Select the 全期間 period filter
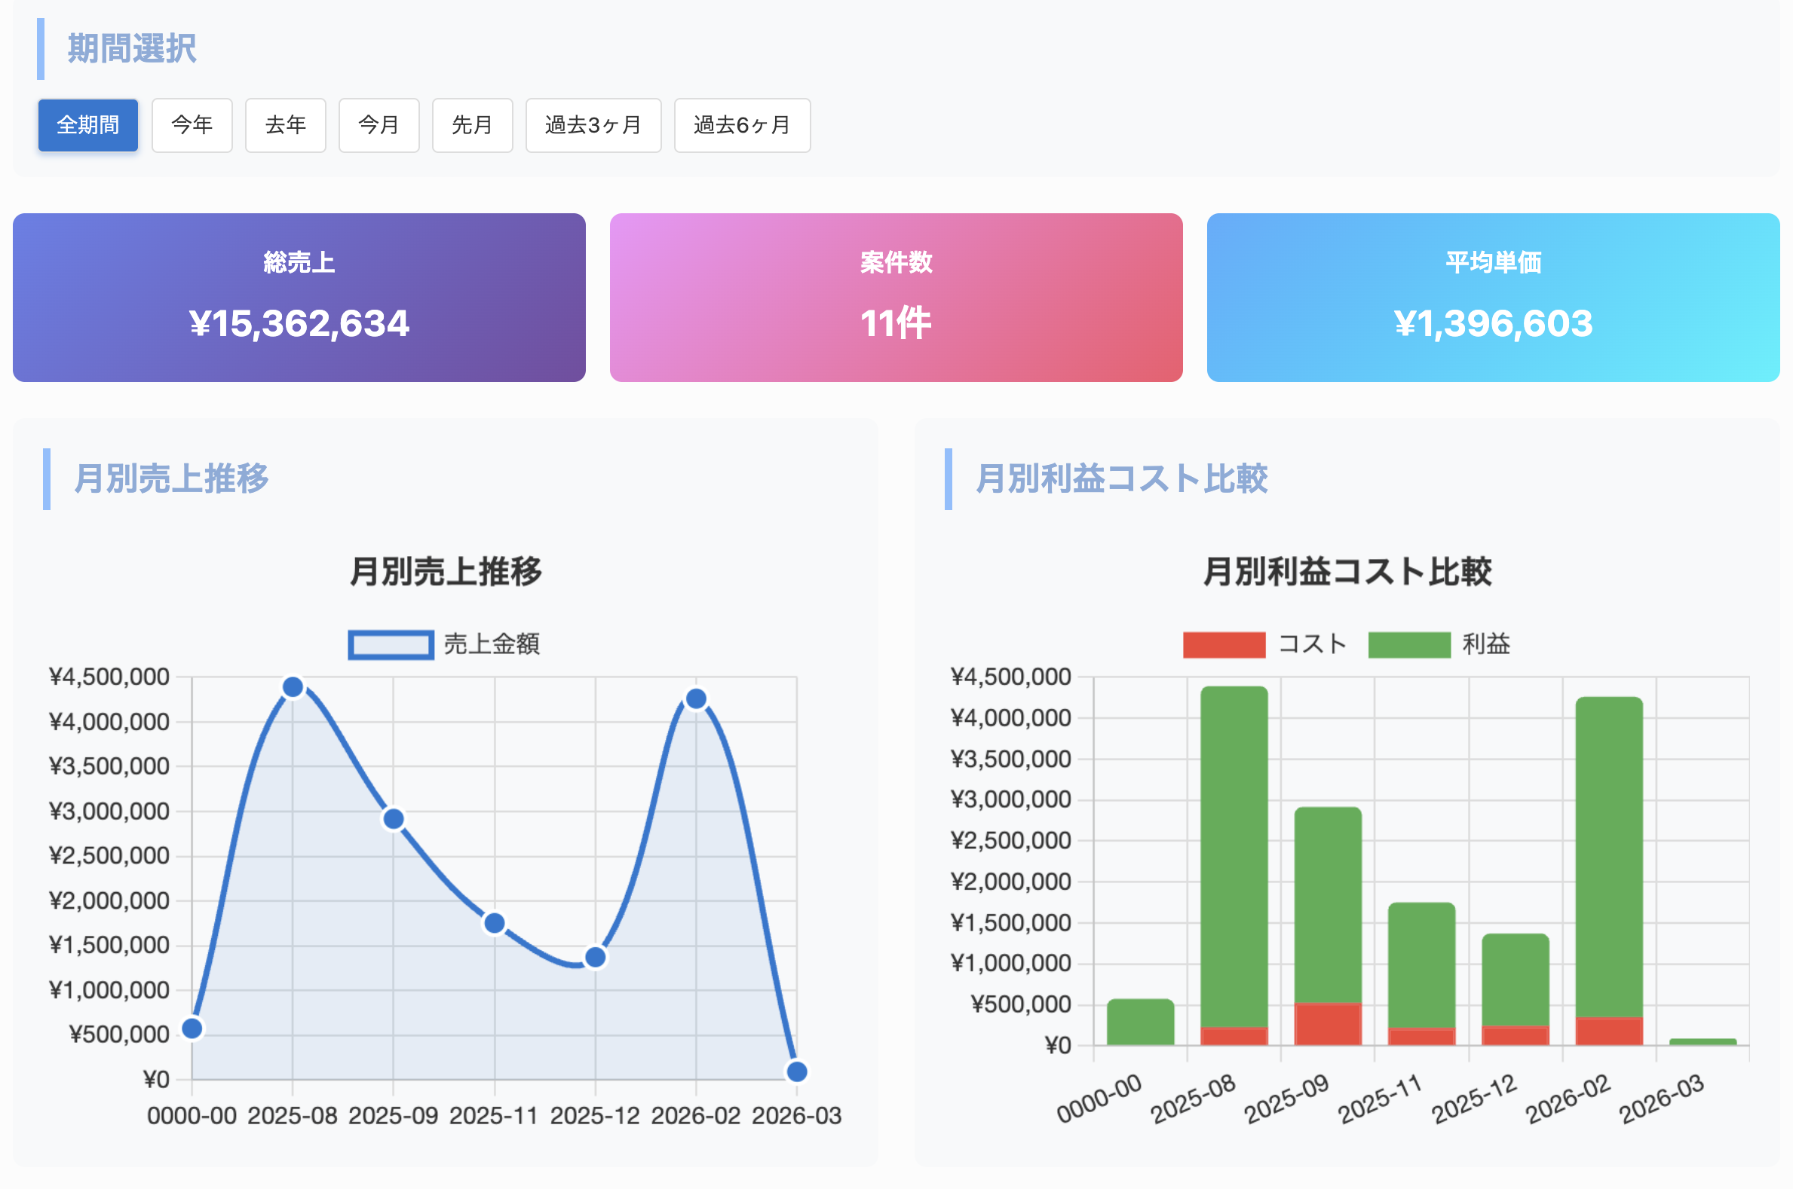 [x=88, y=125]
